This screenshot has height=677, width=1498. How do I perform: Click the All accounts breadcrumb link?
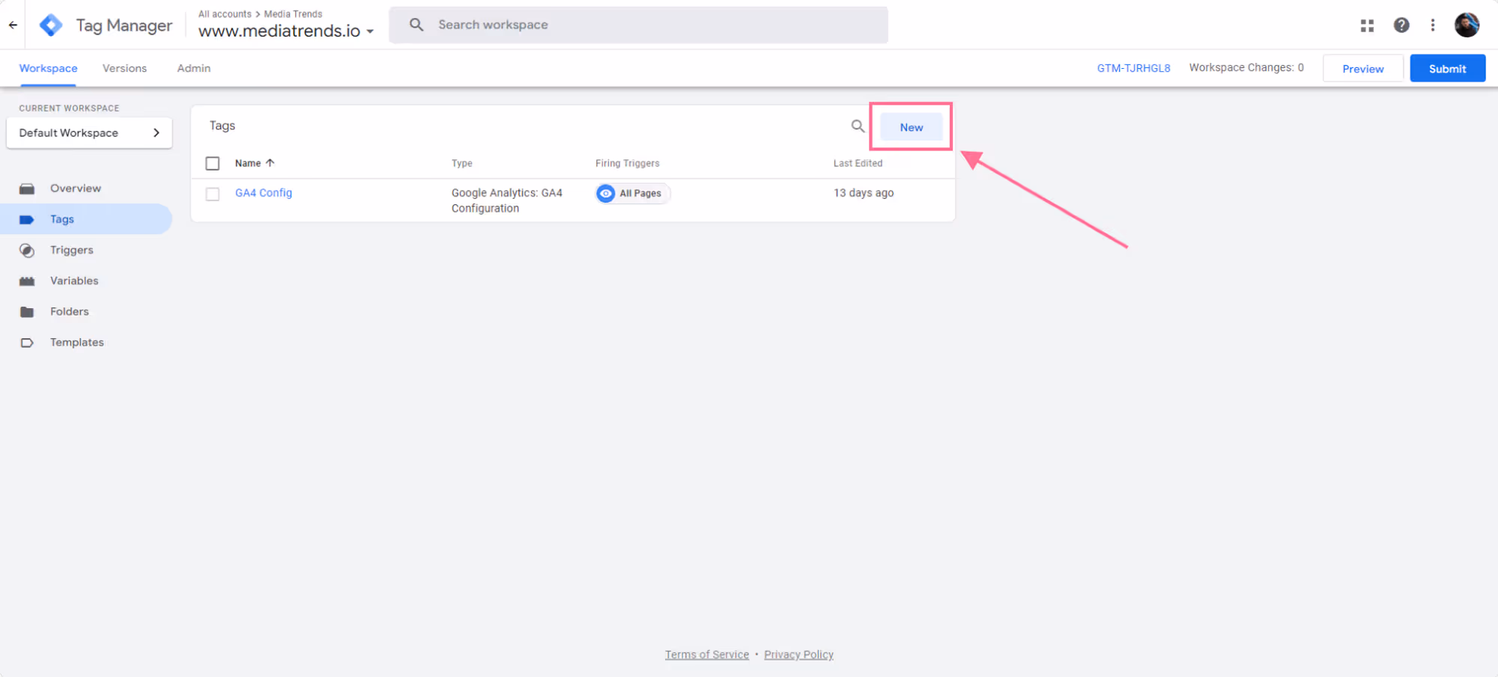tap(225, 14)
